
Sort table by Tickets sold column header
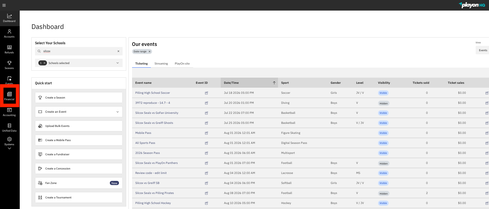(x=421, y=83)
